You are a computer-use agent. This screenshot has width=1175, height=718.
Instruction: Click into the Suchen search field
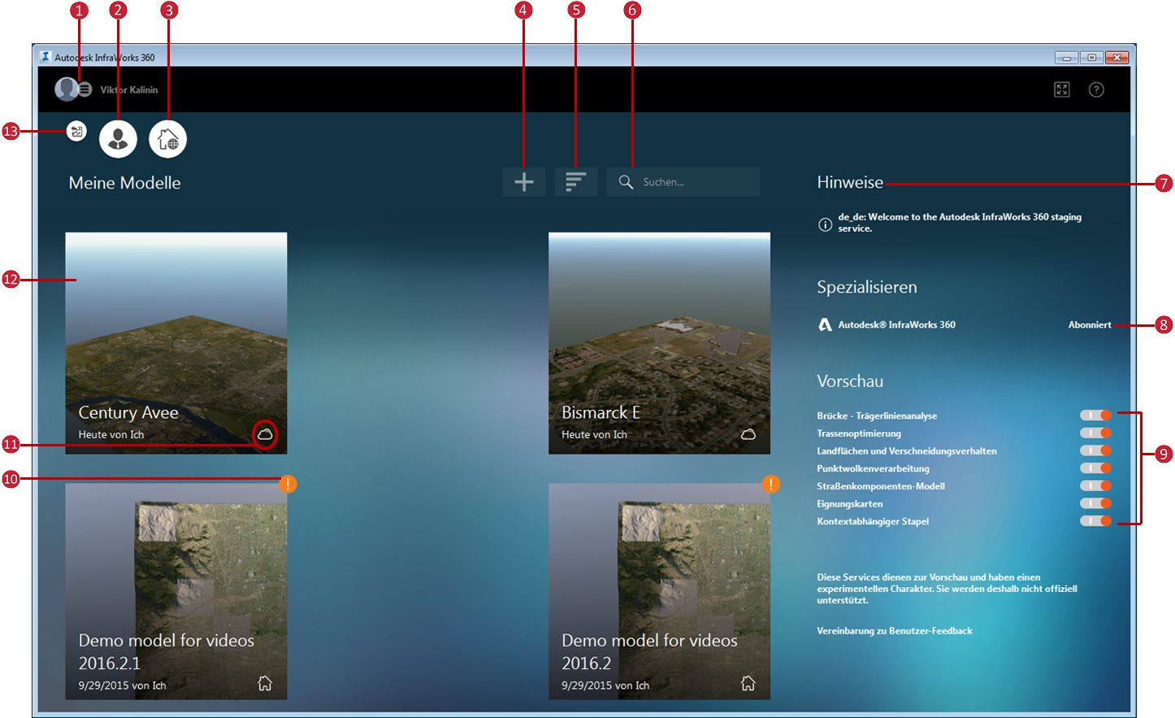point(683,181)
